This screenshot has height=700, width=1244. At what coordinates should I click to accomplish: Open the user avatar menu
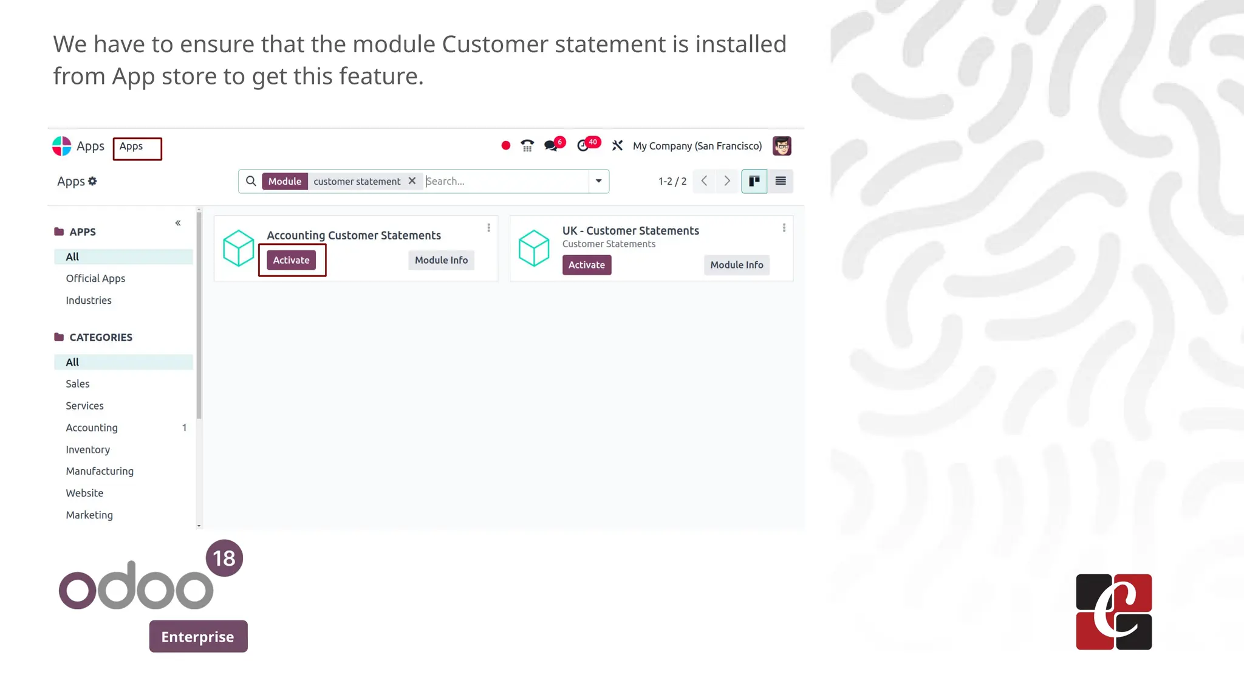point(782,146)
